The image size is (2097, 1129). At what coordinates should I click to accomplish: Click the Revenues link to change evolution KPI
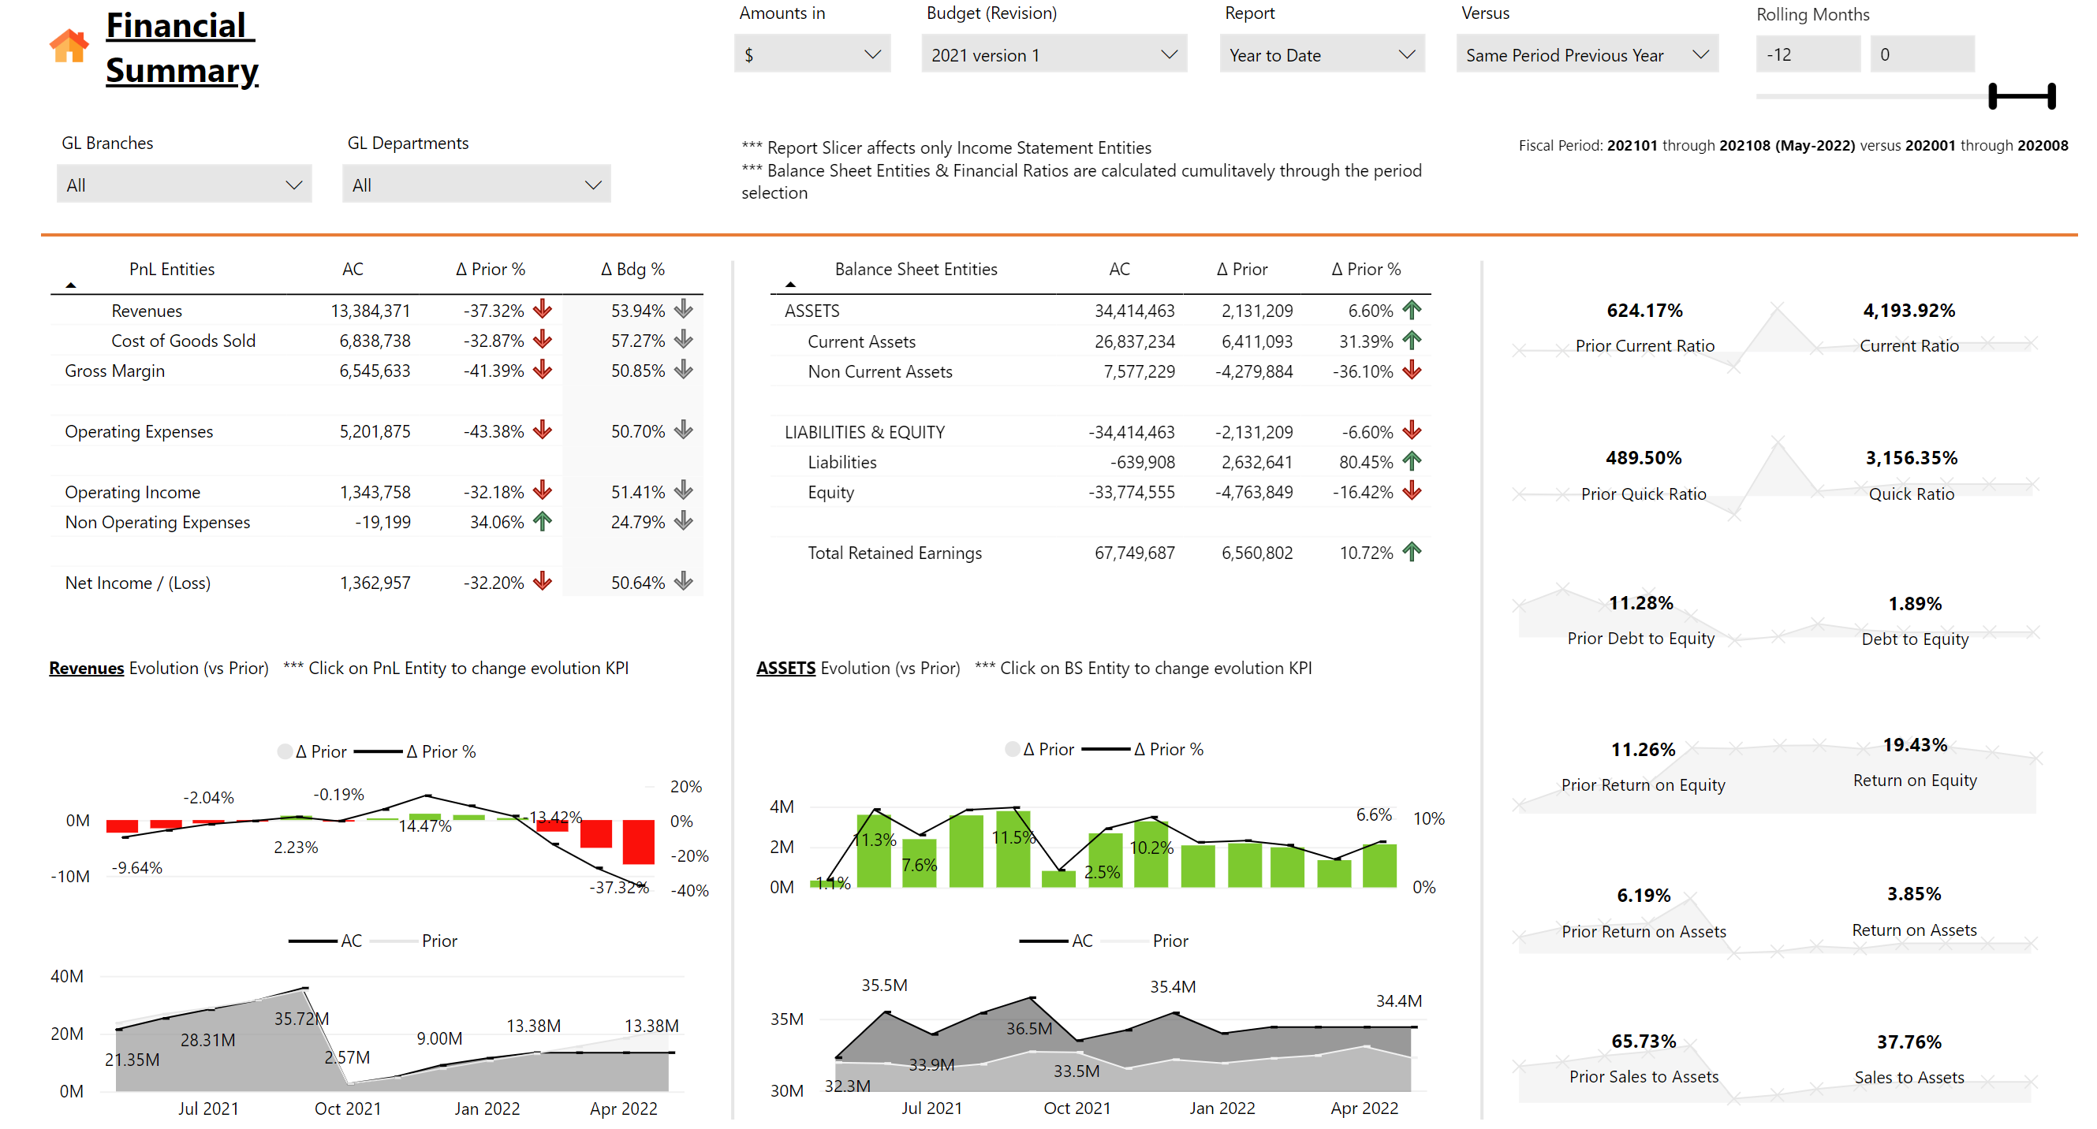pos(85,668)
